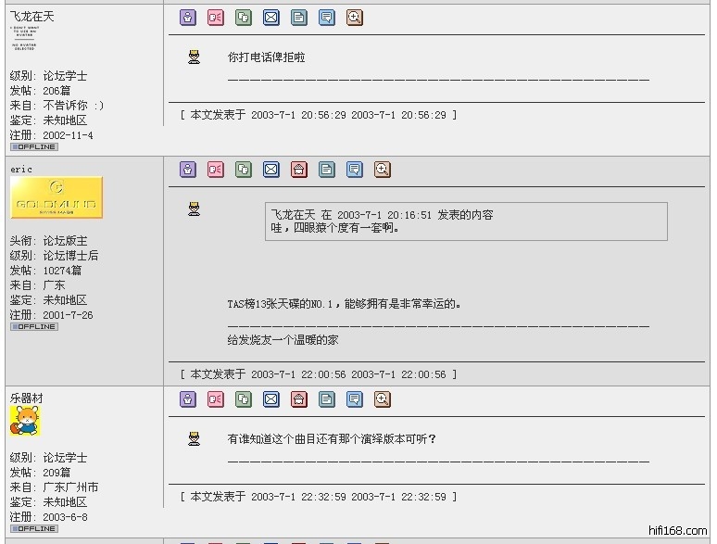Click the profile icon in 乐器材's post
This screenshot has width=717, height=544.
pyautogui.click(x=188, y=399)
